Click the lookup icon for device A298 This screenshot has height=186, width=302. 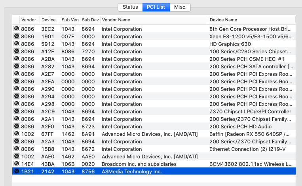pos(17,103)
